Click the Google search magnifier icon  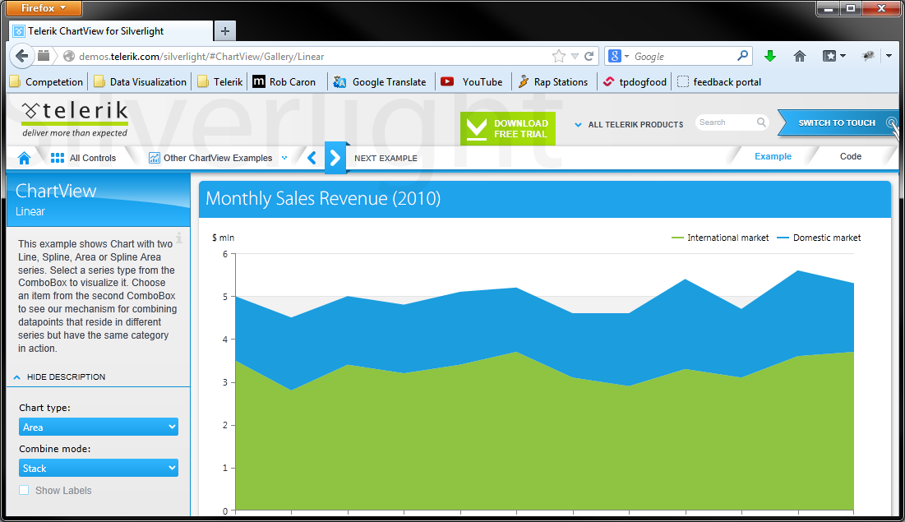pos(743,55)
